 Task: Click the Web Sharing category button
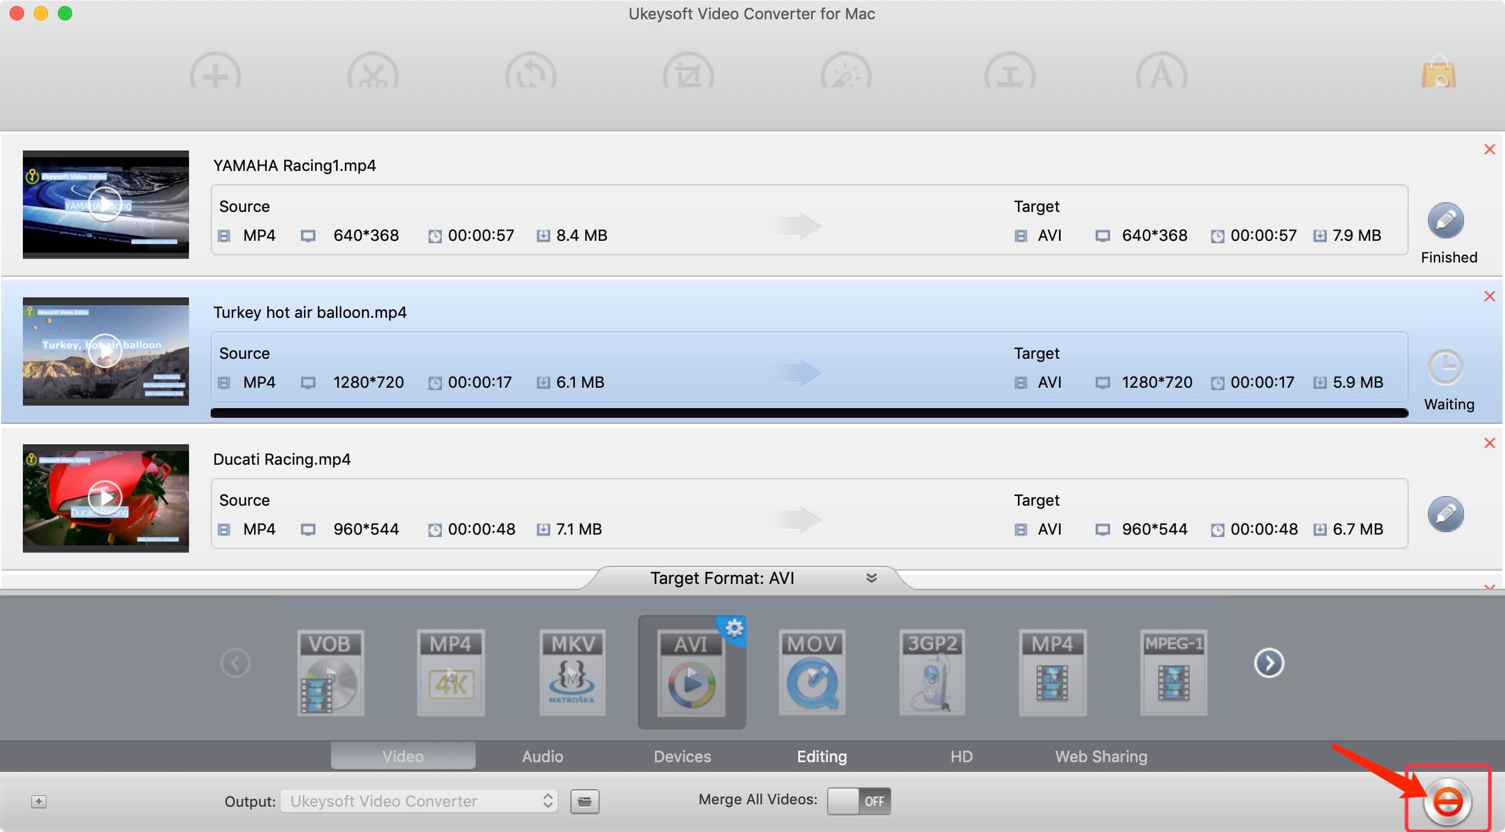tap(1100, 755)
